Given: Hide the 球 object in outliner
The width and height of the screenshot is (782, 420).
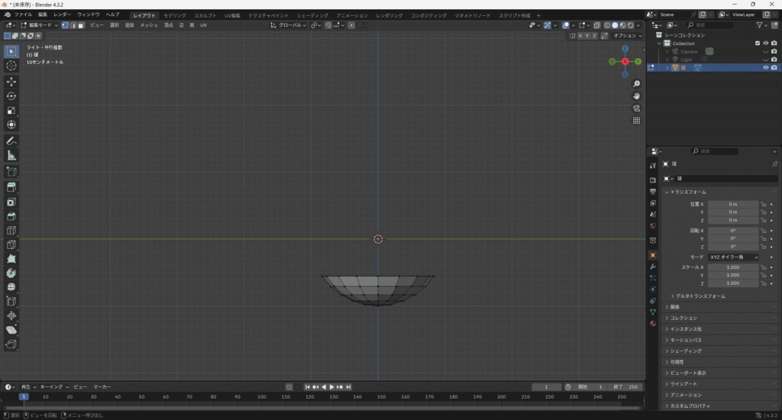Looking at the screenshot, I should (x=766, y=67).
